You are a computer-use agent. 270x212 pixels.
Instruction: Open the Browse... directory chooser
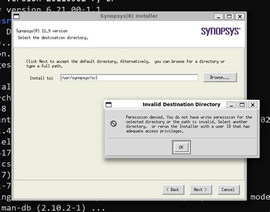[x=220, y=78]
